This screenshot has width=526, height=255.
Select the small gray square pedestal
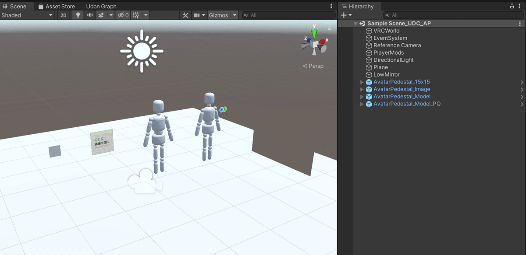tap(55, 151)
